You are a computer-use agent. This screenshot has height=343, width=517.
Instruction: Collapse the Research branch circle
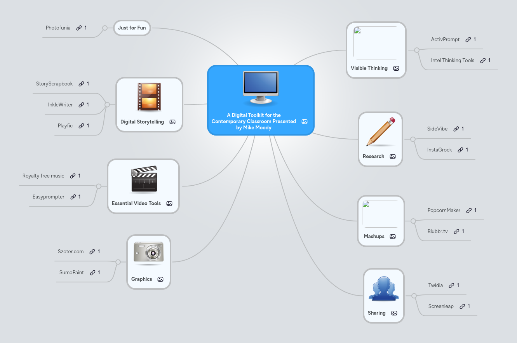click(x=413, y=139)
